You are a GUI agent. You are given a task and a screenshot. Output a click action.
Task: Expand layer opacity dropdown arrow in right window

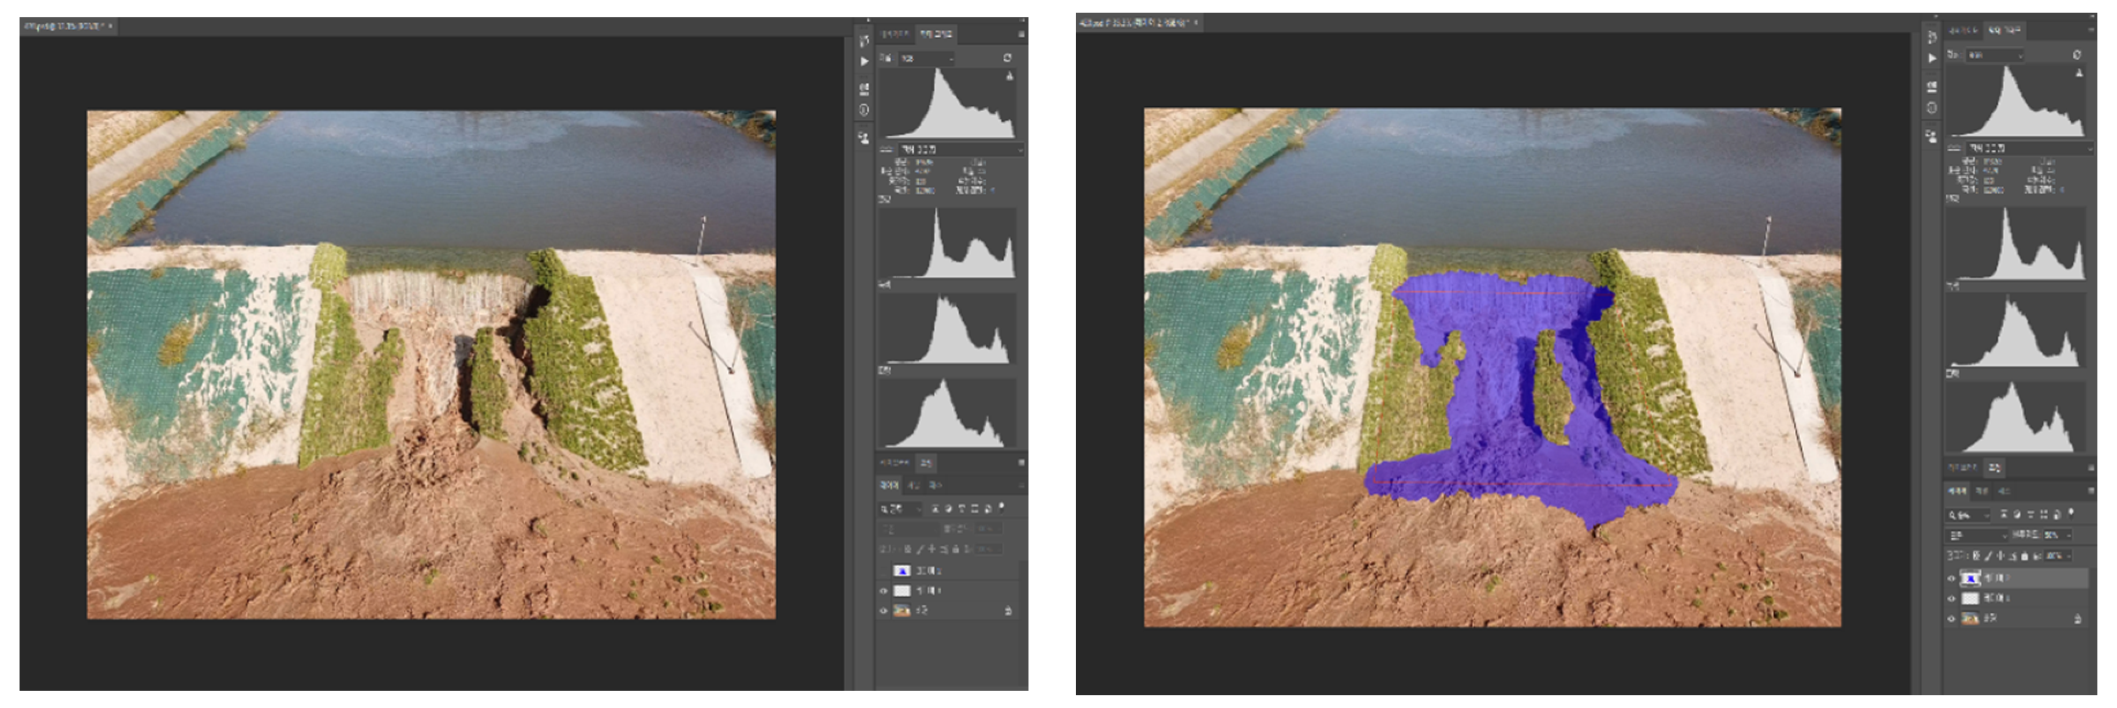click(x=2069, y=535)
